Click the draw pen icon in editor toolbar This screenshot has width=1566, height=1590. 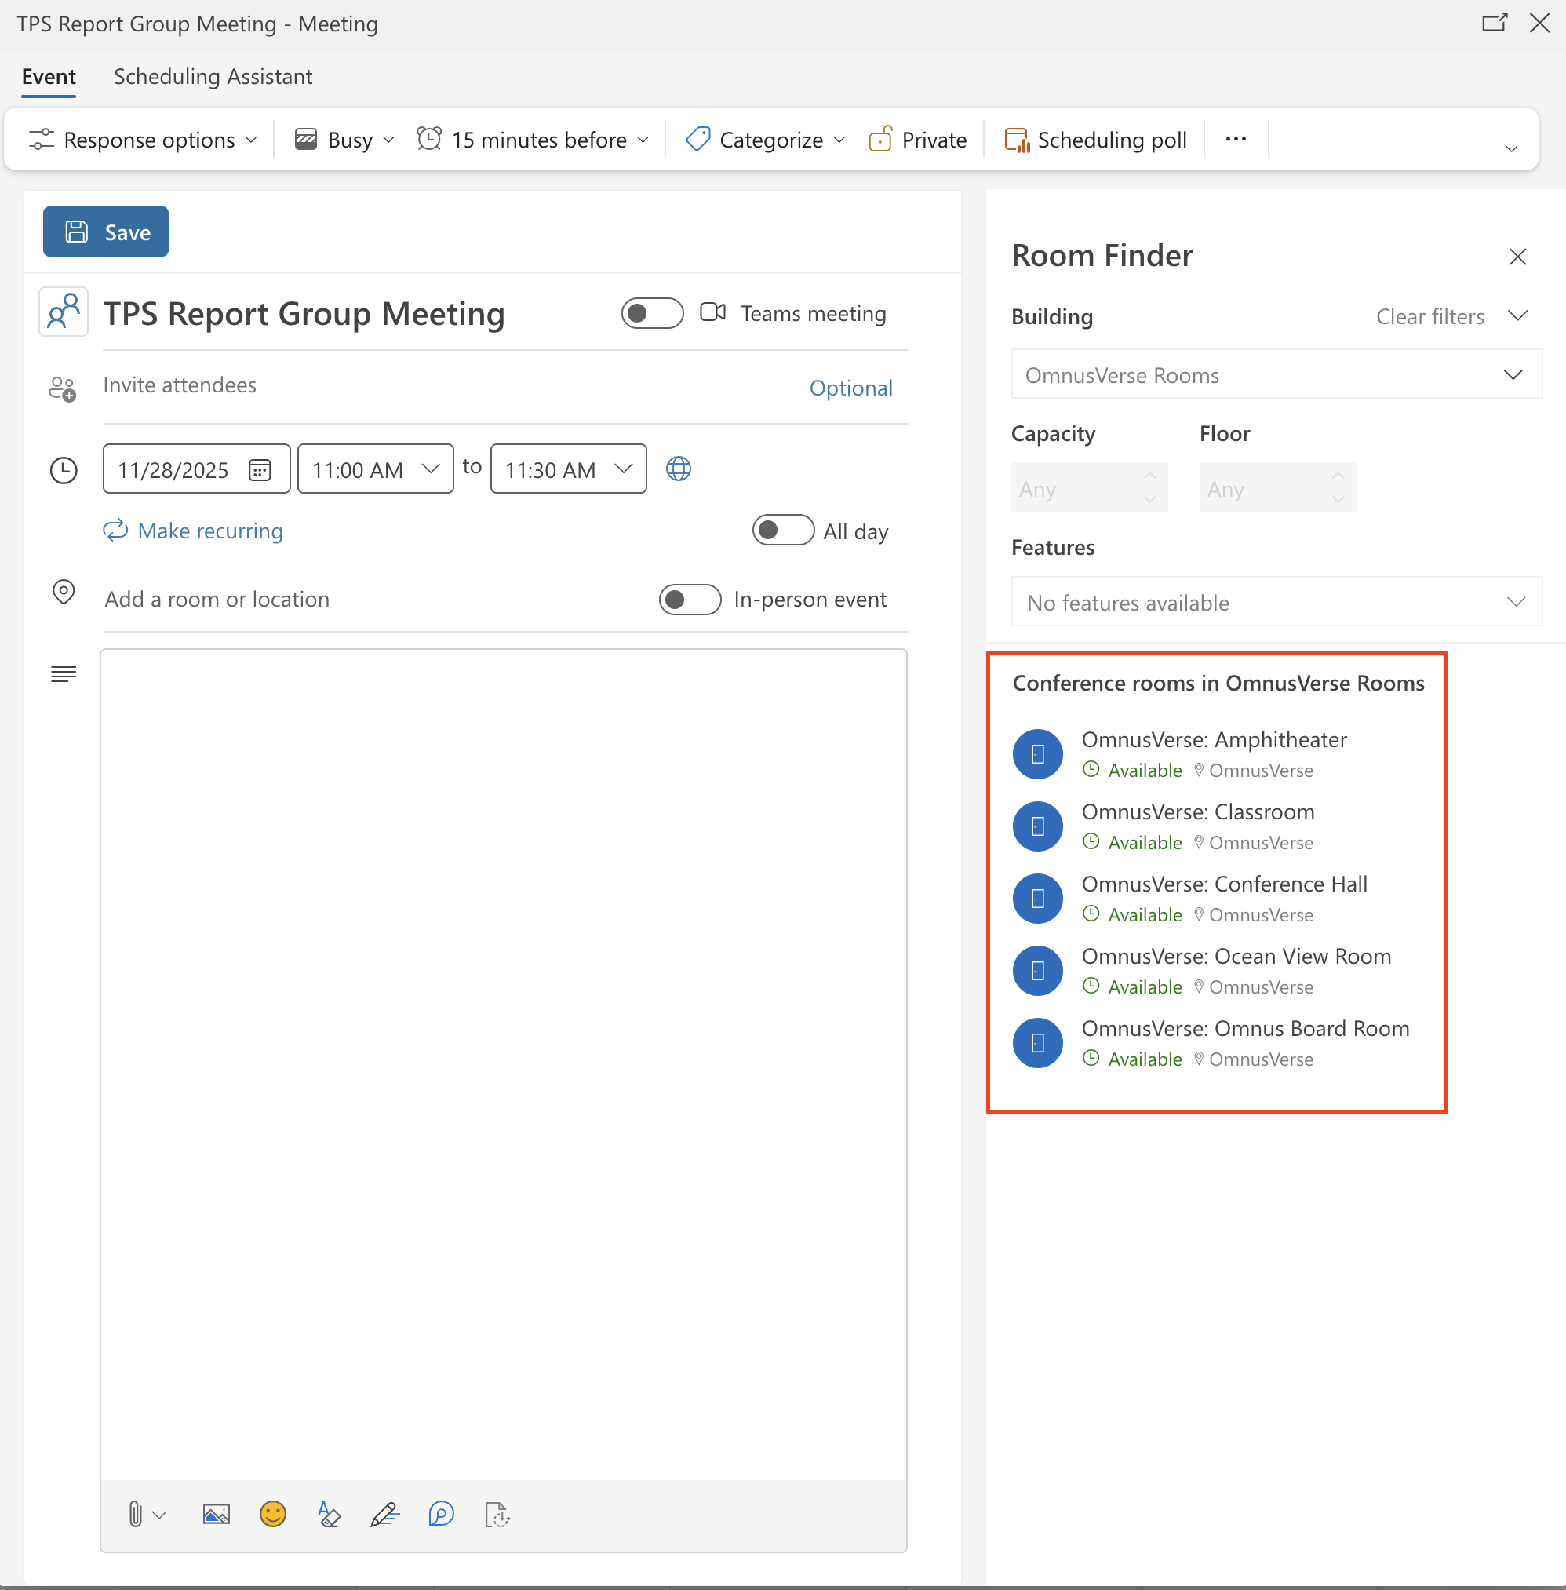point(384,1515)
